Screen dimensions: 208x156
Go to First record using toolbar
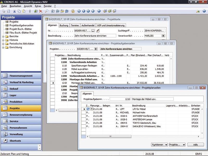[79, 11]
